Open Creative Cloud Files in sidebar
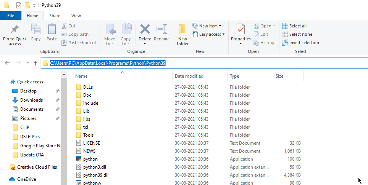The height and width of the screenshot is (185, 368). 33,167
